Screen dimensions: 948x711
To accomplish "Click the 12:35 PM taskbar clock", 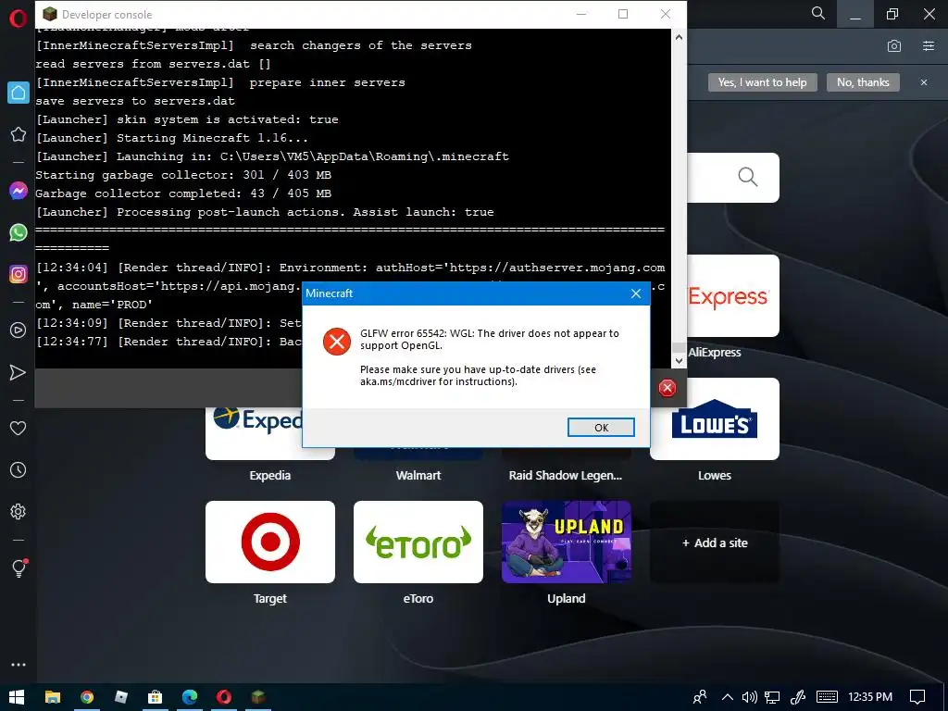I will (870, 697).
